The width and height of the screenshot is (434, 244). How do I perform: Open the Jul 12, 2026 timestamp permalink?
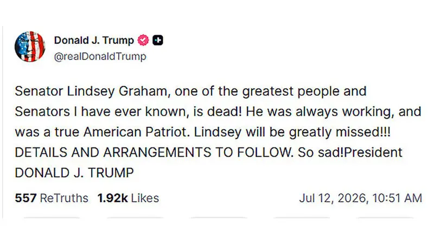pyautogui.click(x=361, y=198)
